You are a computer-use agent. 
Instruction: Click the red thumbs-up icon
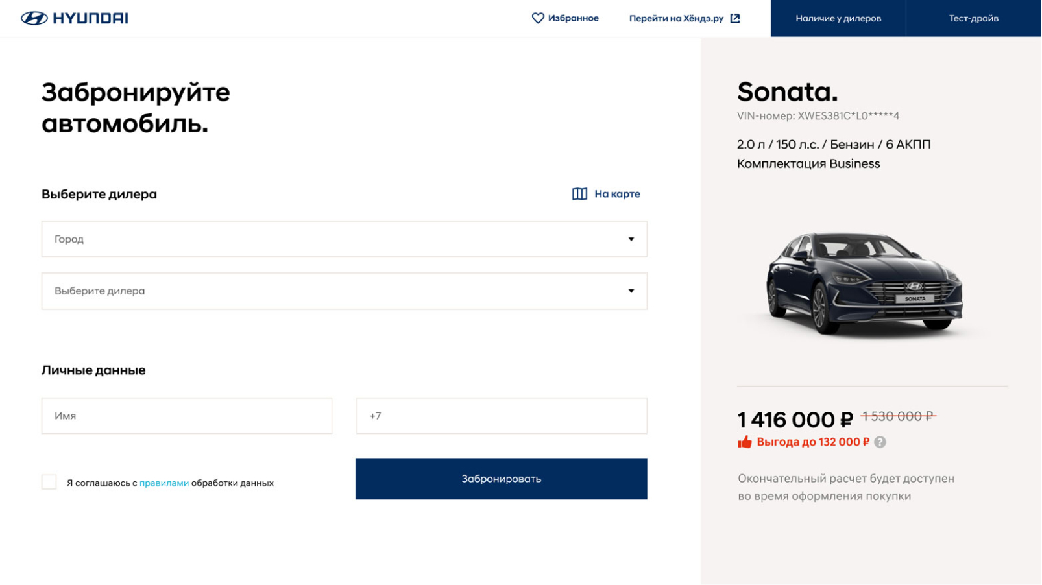[745, 442]
